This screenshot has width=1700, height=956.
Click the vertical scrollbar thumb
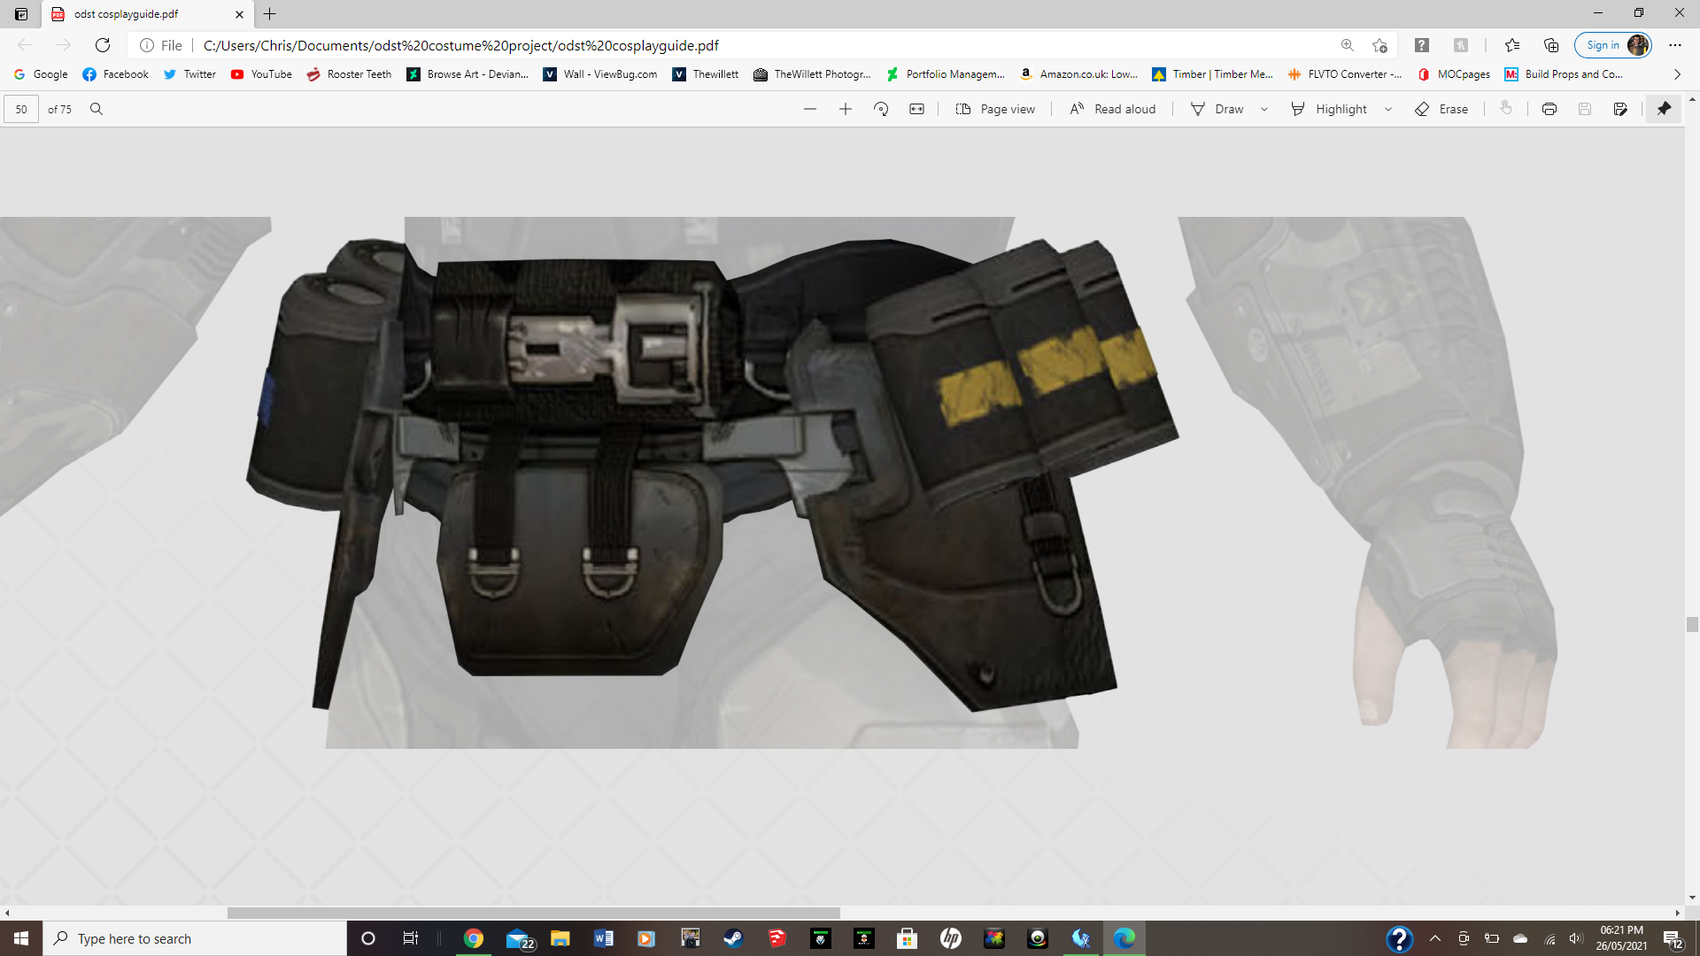(1692, 625)
